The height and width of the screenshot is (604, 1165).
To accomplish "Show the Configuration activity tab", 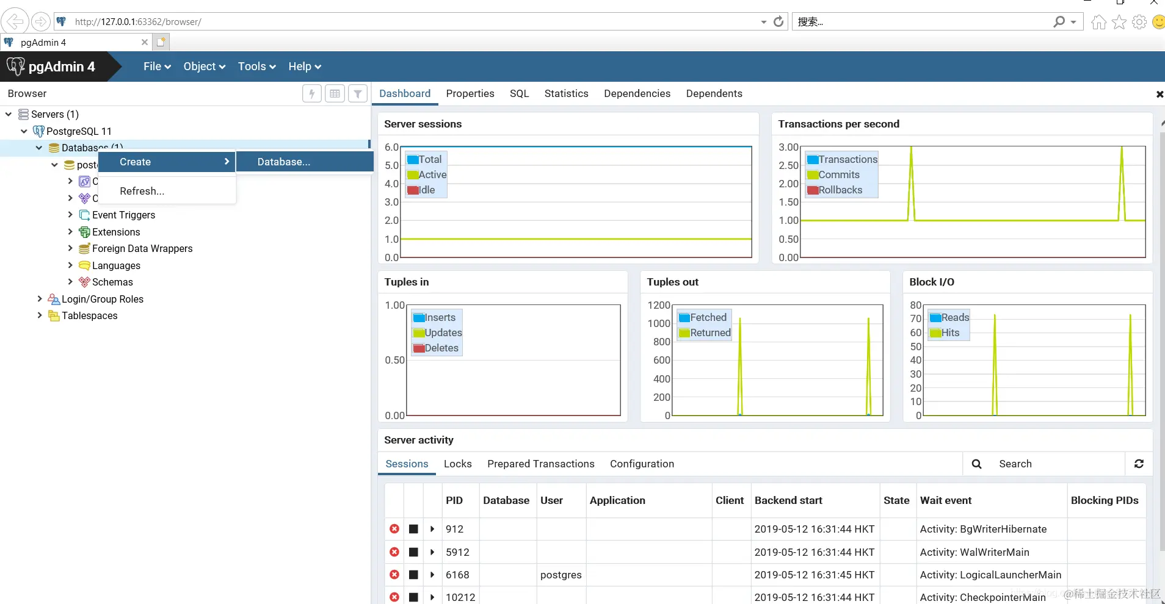I will pos(642,464).
